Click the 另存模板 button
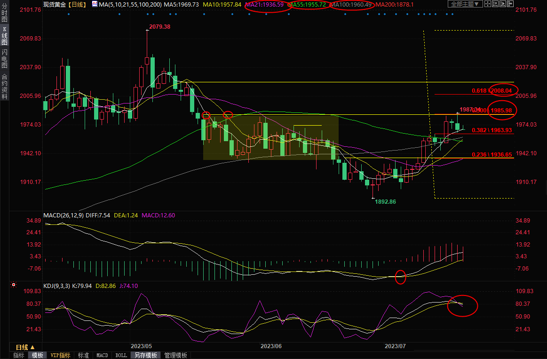The width and height of the screenshot is (547, 359). (145, 355)
